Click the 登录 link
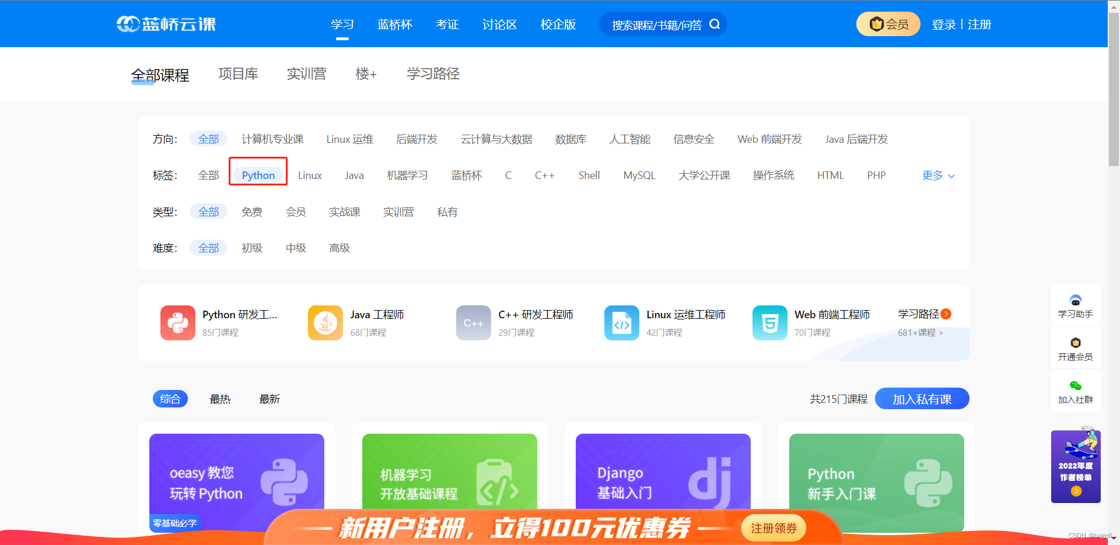This screenshot has width=1120, height=545. tap(944, 24)
